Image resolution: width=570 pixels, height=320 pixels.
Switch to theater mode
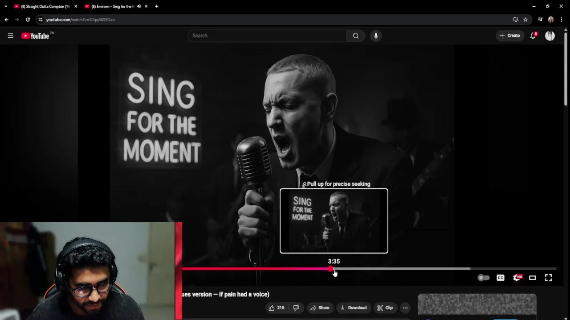click(x=533, y=278)
